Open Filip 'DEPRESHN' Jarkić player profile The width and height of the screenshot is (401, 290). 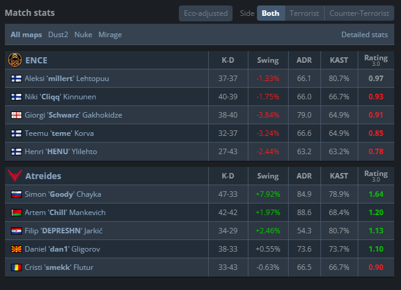pos(63,231)
